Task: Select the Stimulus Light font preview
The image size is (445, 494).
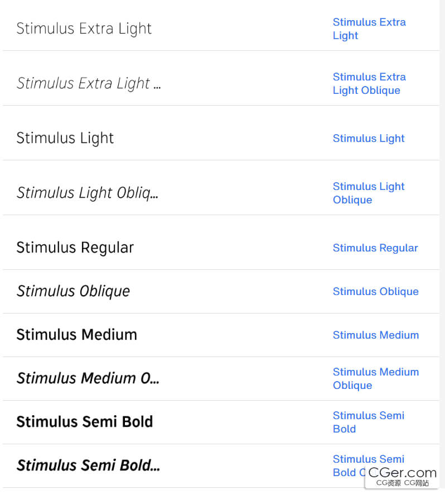Action: (65, 138)
